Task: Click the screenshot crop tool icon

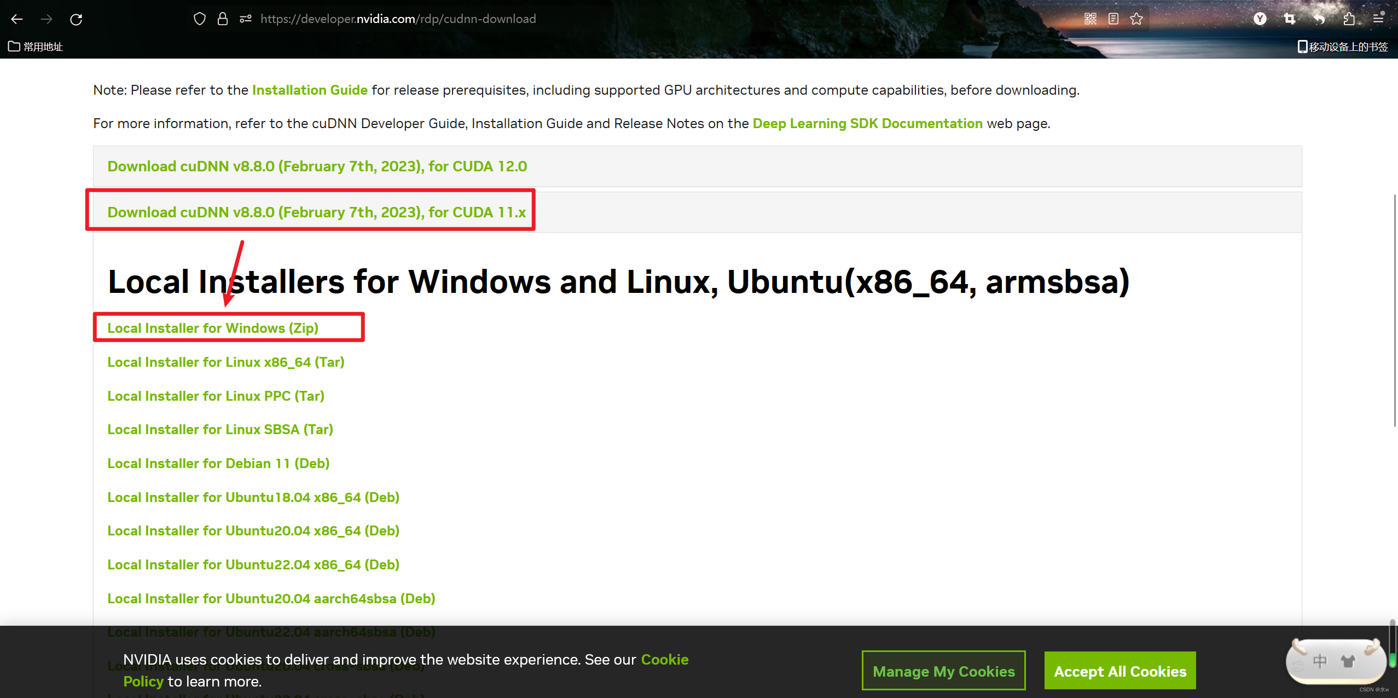Action: point(1289,19)
